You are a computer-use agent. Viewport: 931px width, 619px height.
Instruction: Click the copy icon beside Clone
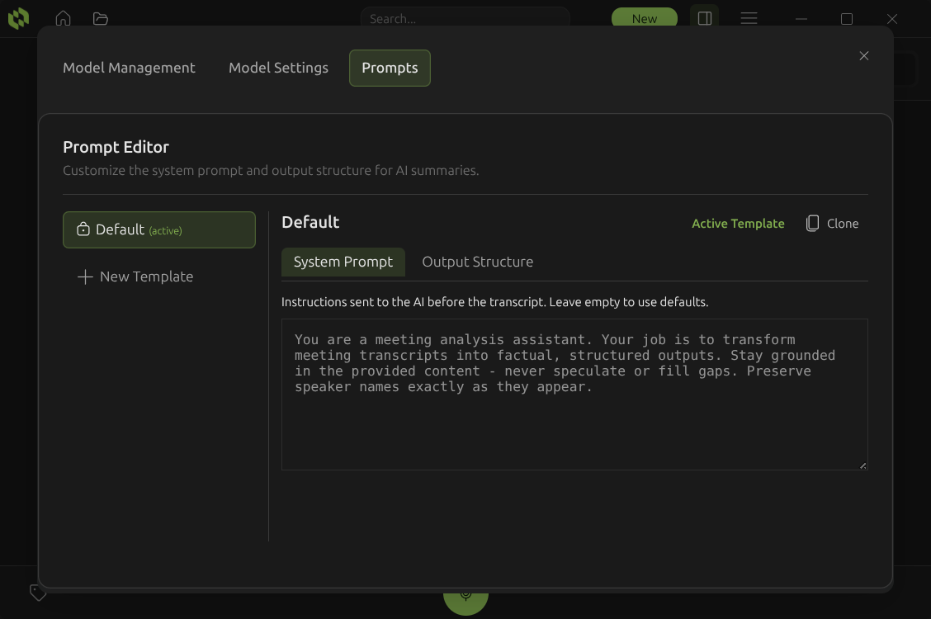811,223
